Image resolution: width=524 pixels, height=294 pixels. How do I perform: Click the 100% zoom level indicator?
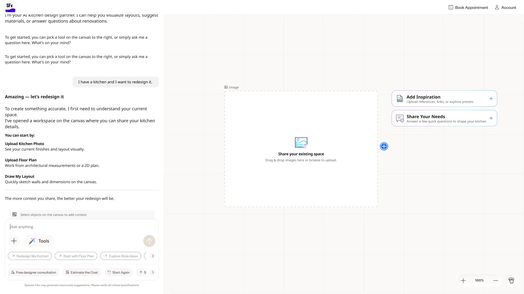[x=479, y=280]
